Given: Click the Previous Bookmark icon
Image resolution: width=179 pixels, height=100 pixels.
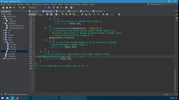Looking at the screenshot, I should click(x=82, y=14).
